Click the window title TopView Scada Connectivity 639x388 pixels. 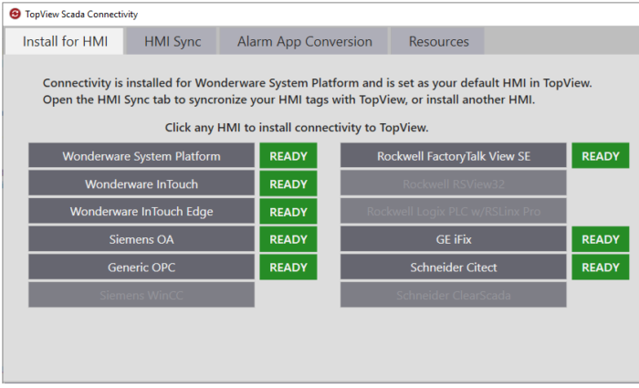coord(81,15)
